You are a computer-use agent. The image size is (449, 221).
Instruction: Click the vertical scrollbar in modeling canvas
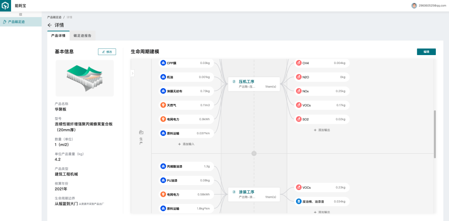[x=435, y=134]
